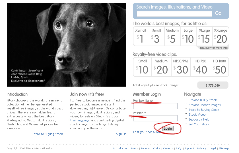This screenshot has height=153, width=239.
Task: Open the 'Lost your password?' link
Action: click(x=148, y=132)
